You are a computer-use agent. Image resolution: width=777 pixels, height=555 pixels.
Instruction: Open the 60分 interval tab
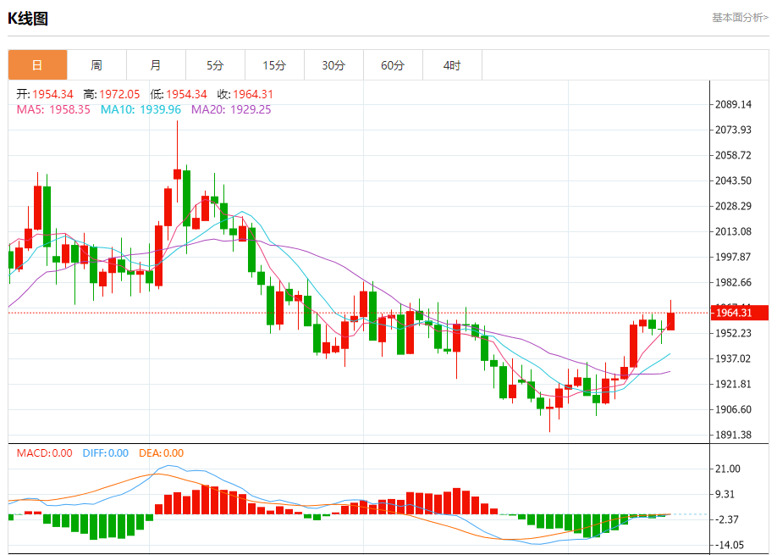393,65
